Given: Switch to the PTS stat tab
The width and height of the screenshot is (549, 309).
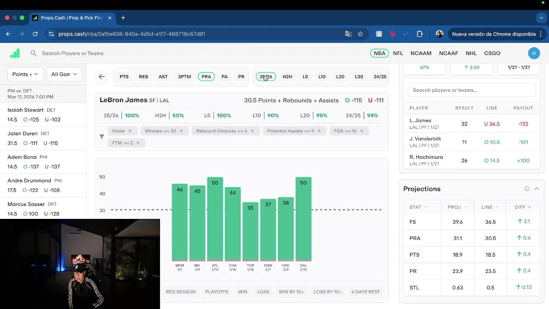Looking at the screenshot, I should (x=124, y=77).
